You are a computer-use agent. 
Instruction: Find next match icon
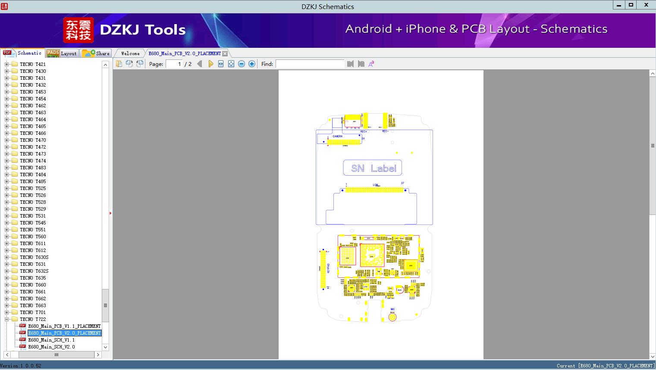pos(361,64)
